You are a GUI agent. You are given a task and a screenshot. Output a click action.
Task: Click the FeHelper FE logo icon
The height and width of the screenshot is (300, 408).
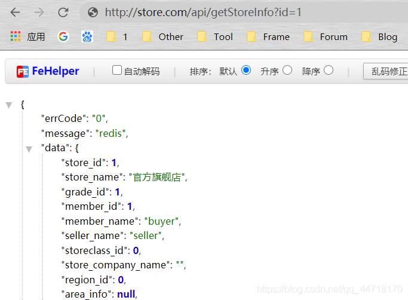pyautogui.click(x=22, y=72)
